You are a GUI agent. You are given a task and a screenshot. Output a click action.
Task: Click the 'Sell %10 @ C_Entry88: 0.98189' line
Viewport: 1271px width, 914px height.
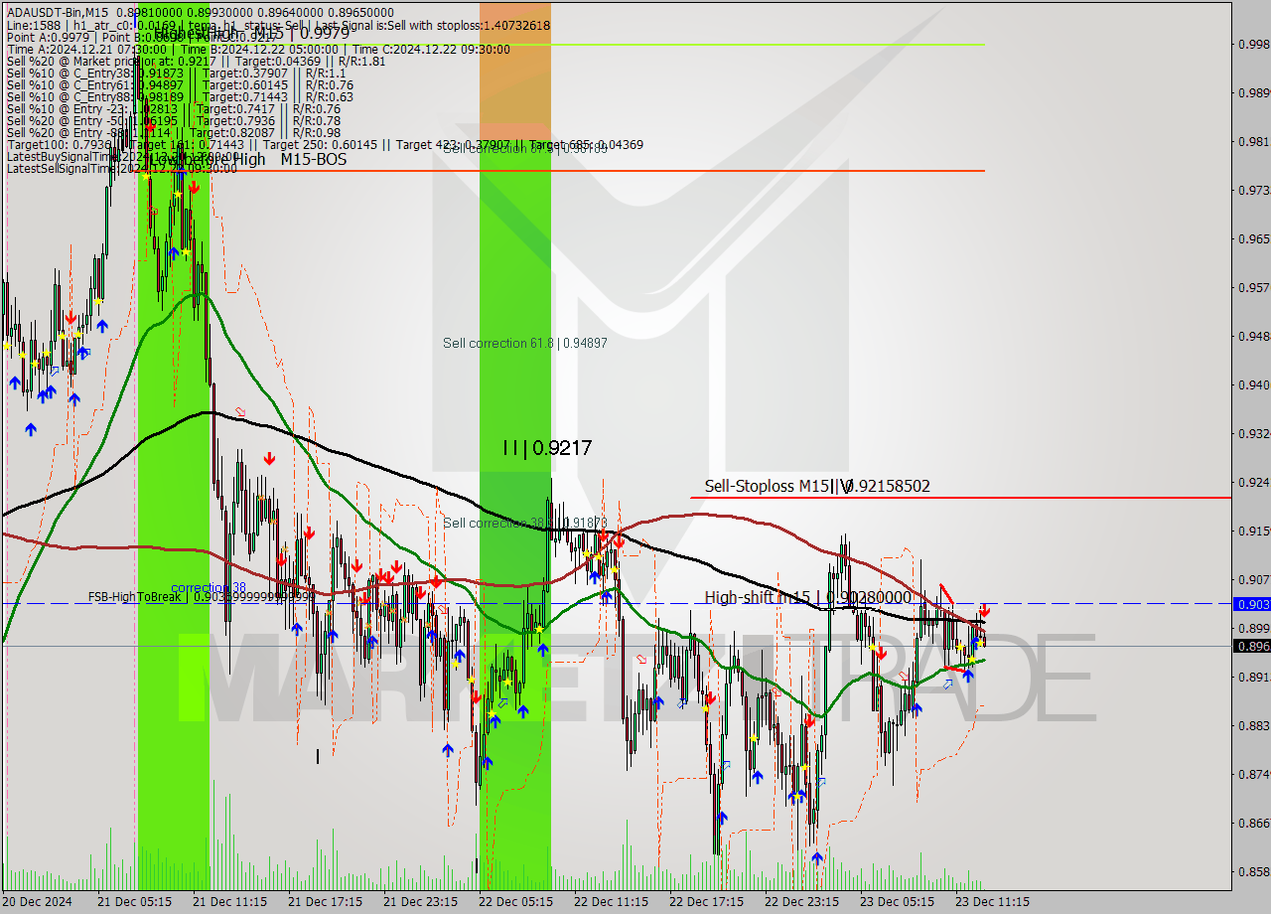(180, 97)
